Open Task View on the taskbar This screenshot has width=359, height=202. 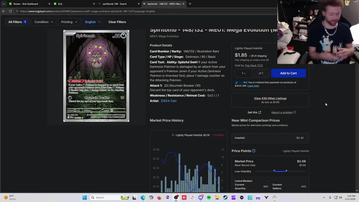pos(134,198)
